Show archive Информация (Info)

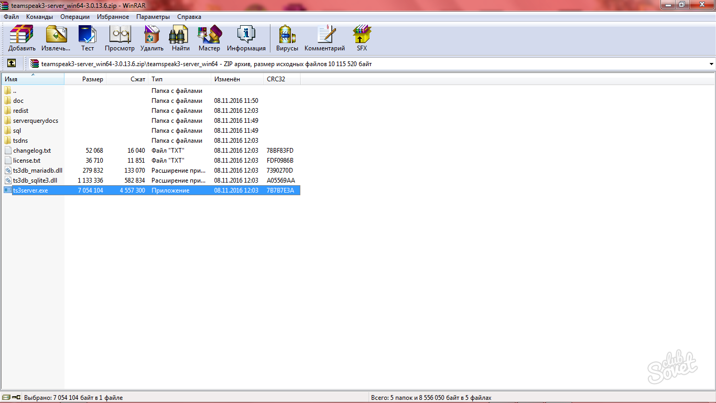[x=246, y=38]
